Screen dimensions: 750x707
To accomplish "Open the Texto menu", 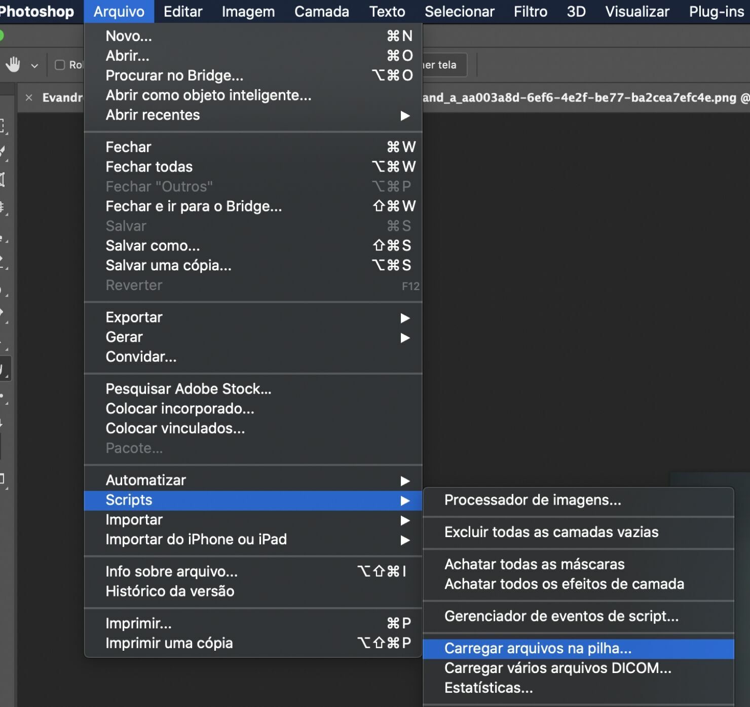I will pos(387,11).
